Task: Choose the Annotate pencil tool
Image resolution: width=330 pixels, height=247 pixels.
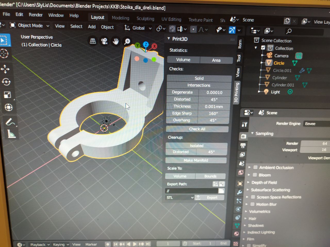Action: 10,121
